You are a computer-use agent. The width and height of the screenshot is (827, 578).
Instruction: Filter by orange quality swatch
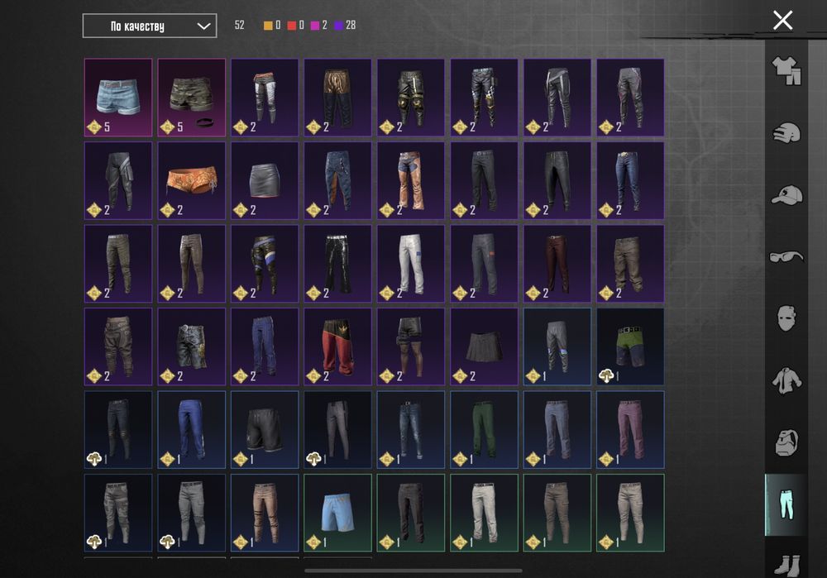pos(268,26)
